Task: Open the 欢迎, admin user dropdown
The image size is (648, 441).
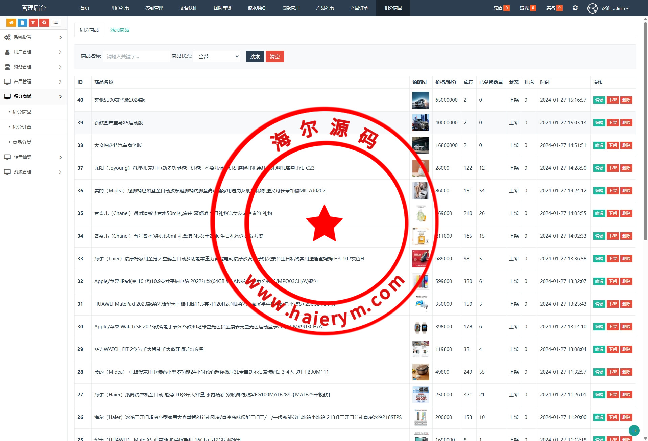Action: pyautogui.click(x=615, y=8)
